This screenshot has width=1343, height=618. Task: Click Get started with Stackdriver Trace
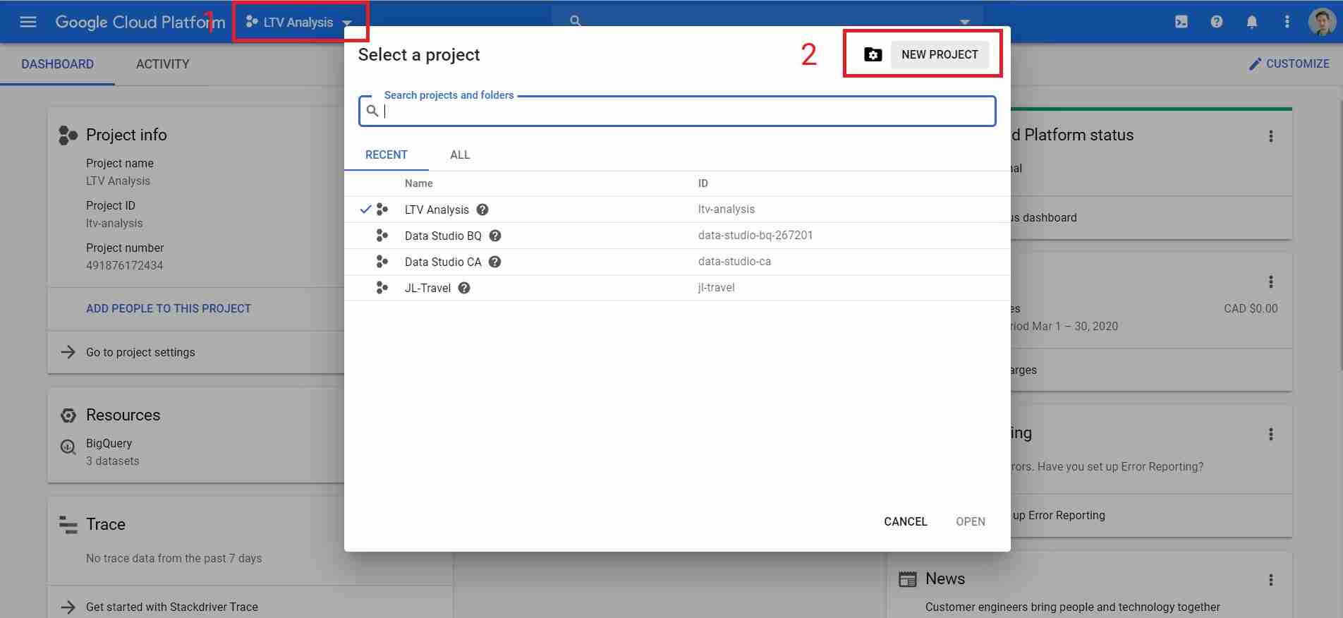[172, 607]
